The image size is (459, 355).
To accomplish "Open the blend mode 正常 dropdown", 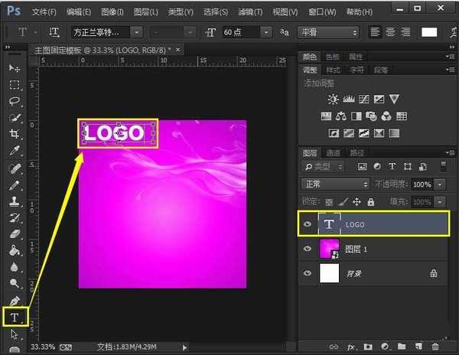I will (x=336, y=184).
